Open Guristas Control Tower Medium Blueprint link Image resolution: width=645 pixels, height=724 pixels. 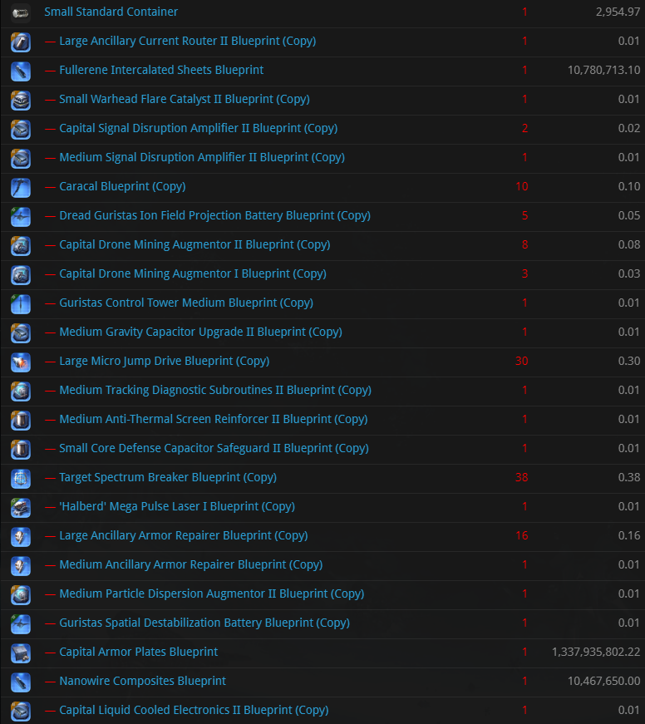click(x=186, y=303)
